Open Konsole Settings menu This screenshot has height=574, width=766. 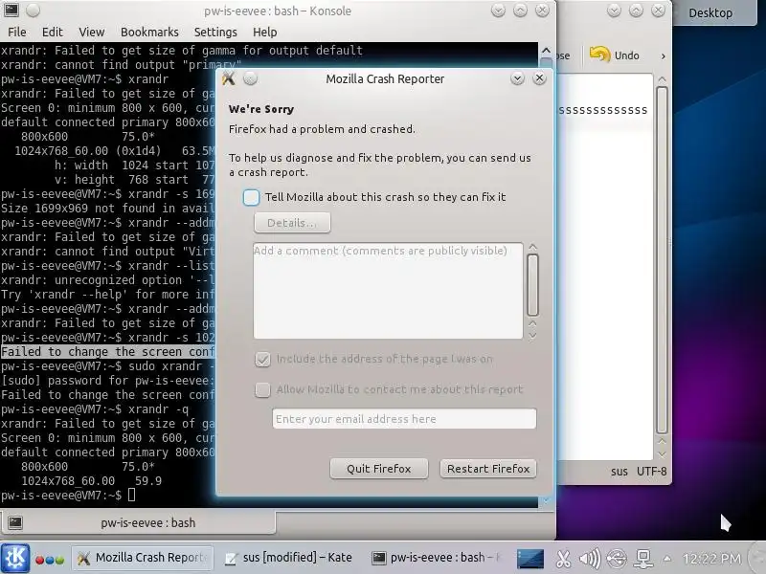(x=215, y=33)
